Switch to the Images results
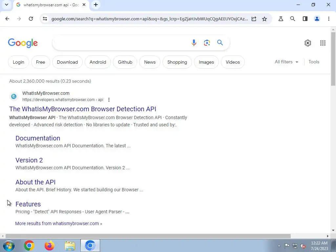The height and width of the screenshot is (252, 336). [206, 62]
